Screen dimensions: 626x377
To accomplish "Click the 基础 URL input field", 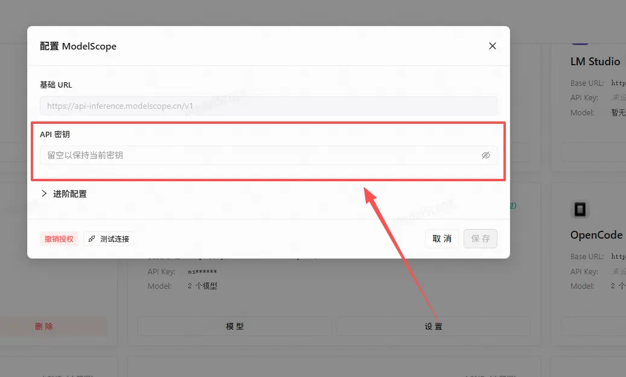I will (268, 106).
